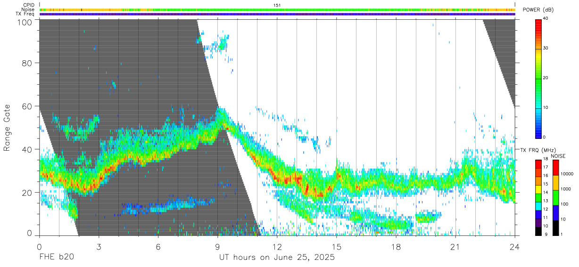
Task: Click the TX Freq strip above plot
Action: 277,14
